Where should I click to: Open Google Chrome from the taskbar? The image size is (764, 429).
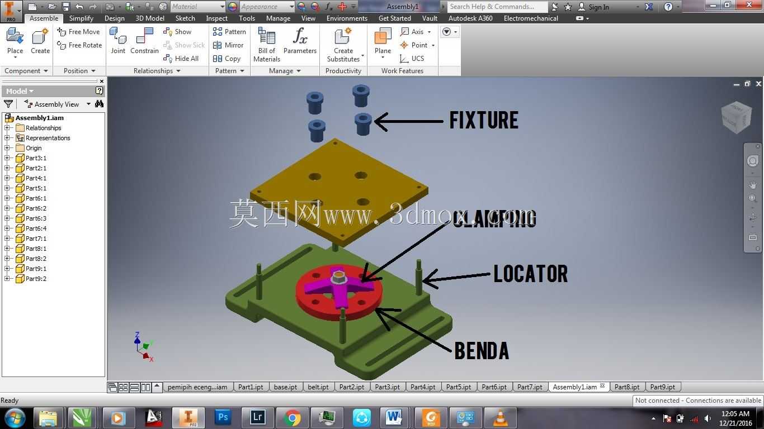tap(292, 417)
